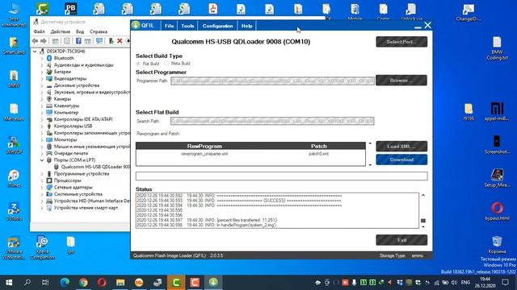Click Back arrow in Device Manager toolbar
The width and height of the screenshot is (517, 290).
(35, 41)
